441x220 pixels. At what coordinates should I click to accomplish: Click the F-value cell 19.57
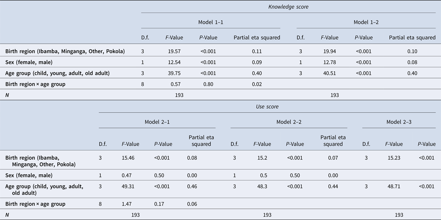click(x=177, y=51)
